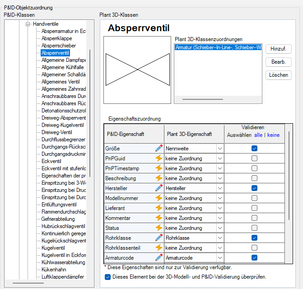303x289 pixels.
Task: Uncheck validation for Hersteller
Action: point(254,188)
